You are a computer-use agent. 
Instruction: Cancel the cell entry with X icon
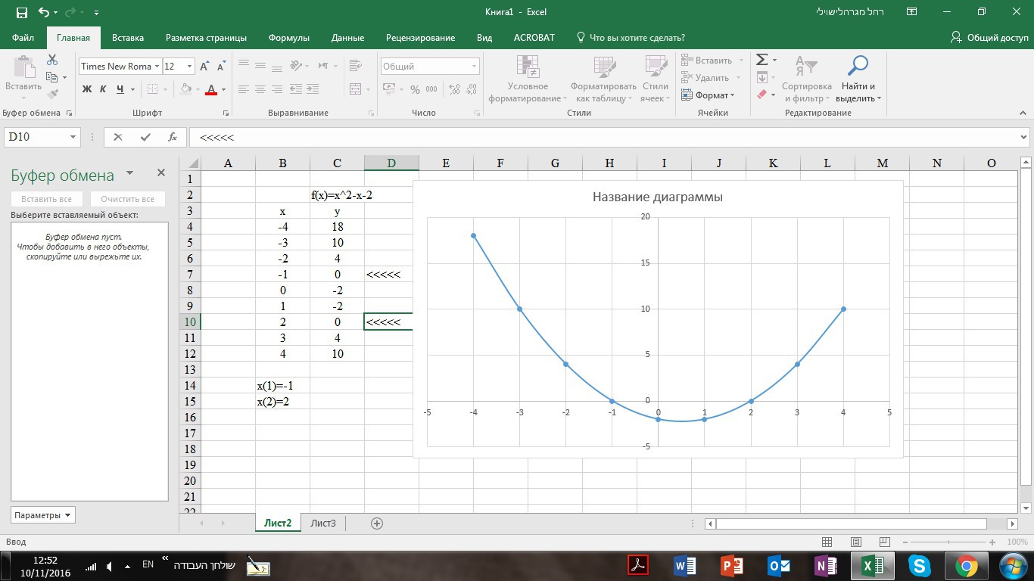117,137
